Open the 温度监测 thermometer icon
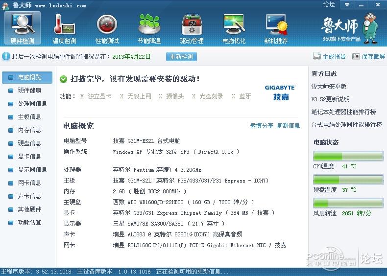 pos(64,28)
